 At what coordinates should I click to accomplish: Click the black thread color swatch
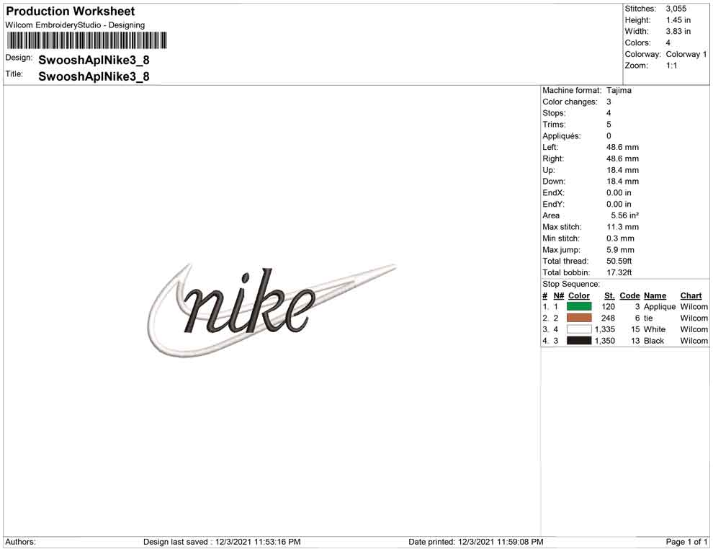tap(579, 341)
